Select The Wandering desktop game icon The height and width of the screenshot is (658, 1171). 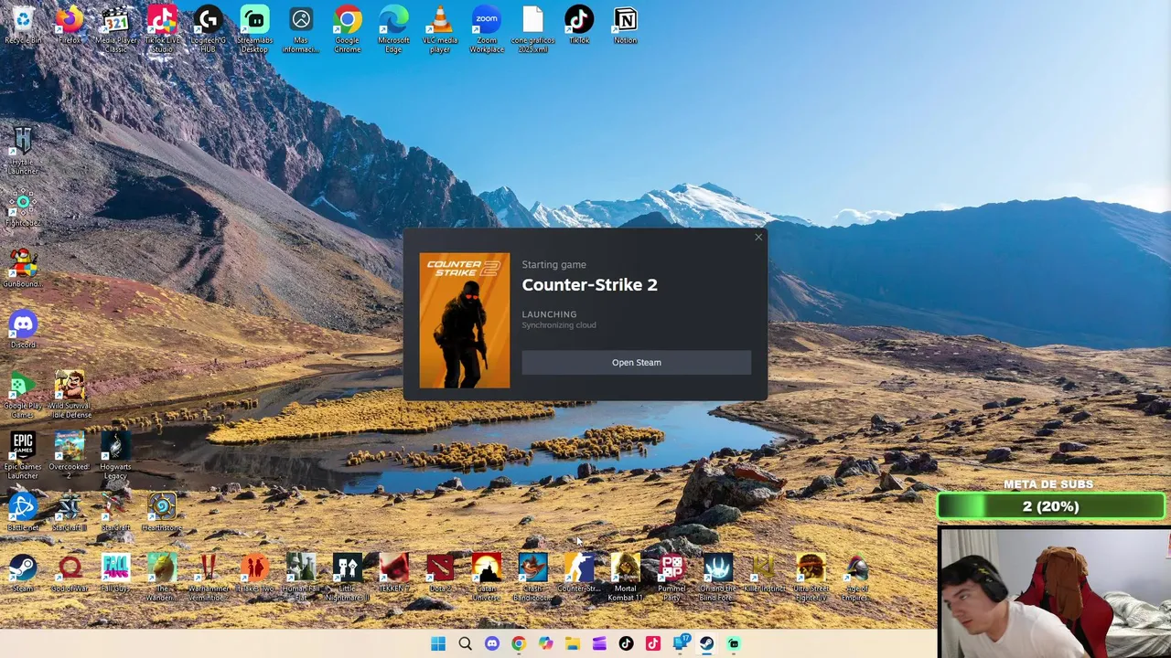(x=162, y=578)
